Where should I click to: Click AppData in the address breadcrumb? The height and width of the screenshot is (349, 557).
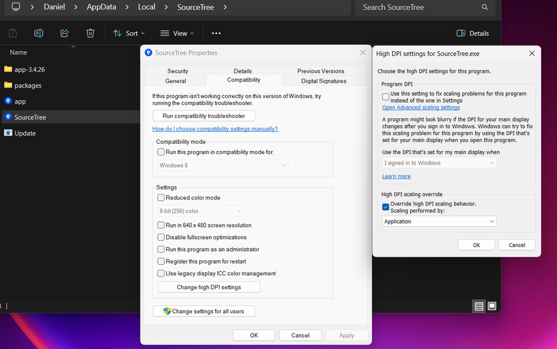coord(101,7)
